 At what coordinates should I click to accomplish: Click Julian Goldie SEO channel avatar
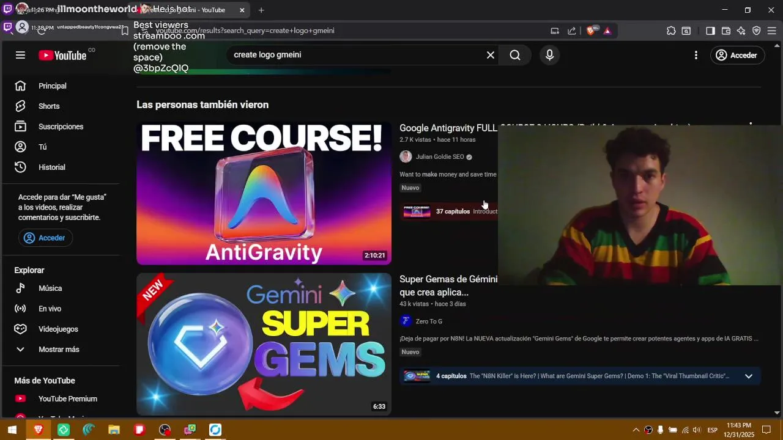(x=406, y=156)
